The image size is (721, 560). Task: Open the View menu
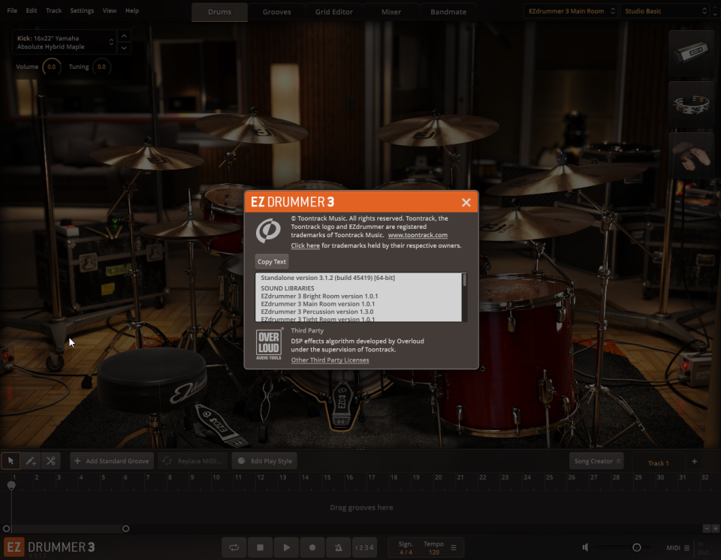click(110, 11)
